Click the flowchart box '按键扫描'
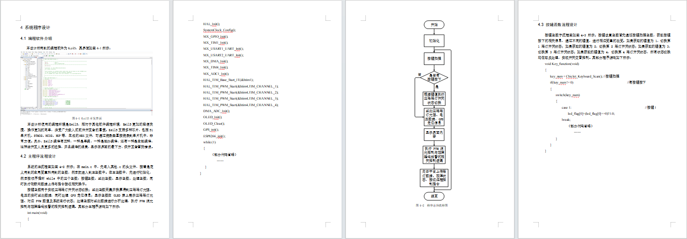This screenshot has width=687, height=239. 434,58
